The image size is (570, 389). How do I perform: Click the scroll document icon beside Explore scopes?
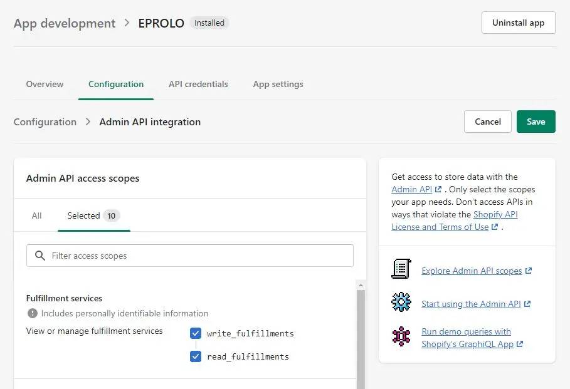[x=401, y=269]
